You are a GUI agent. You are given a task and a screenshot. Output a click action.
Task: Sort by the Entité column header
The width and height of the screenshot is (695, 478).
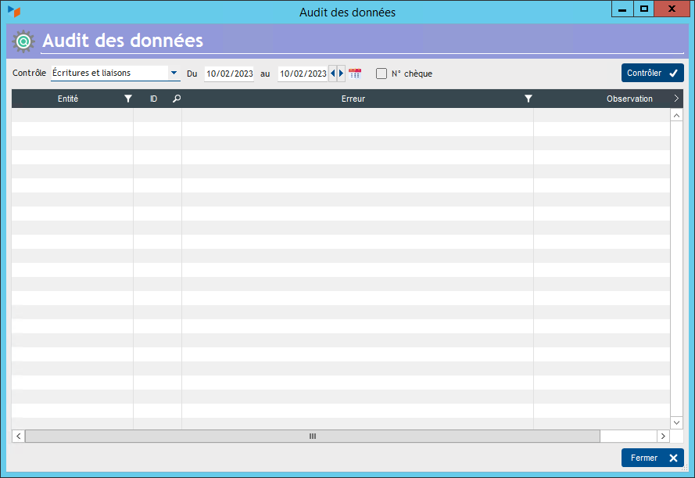pyautogui.click(x=68, y=99)
